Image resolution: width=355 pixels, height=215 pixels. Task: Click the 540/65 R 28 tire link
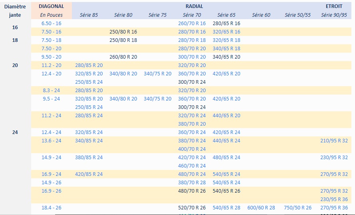226,208
